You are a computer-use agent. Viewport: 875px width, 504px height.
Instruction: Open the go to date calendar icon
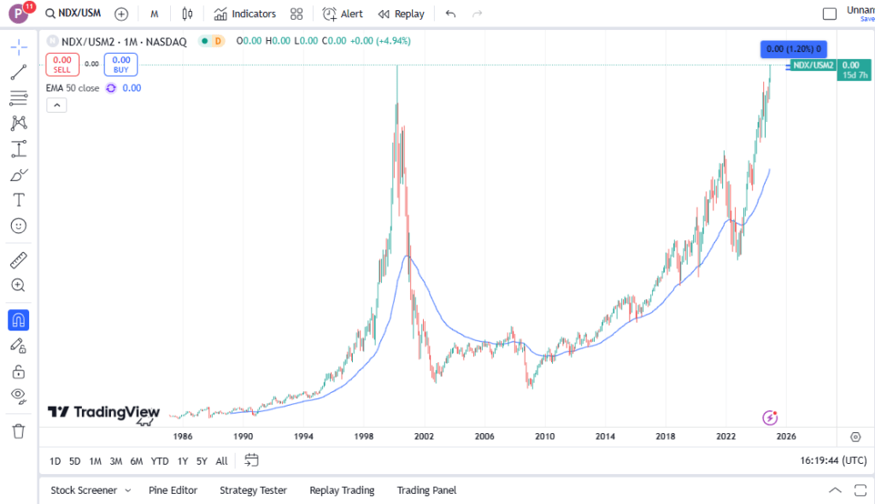(252, 460)
